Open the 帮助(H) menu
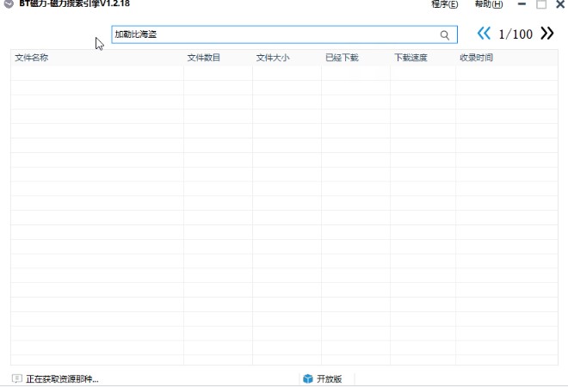This screenshot has width=568, height=387. pos(489,4)
